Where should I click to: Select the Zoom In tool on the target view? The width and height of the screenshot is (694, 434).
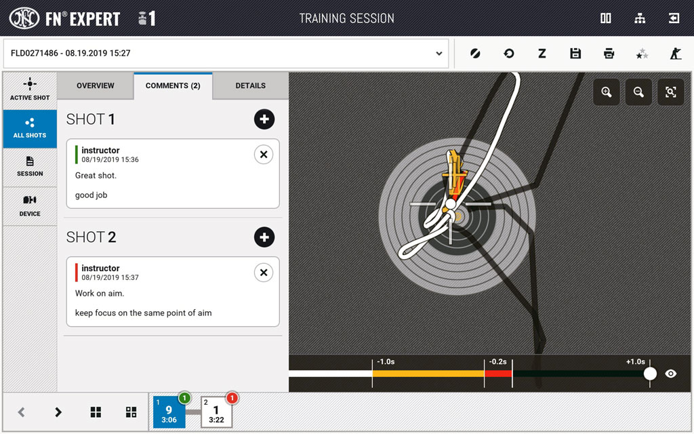point(606,92)
